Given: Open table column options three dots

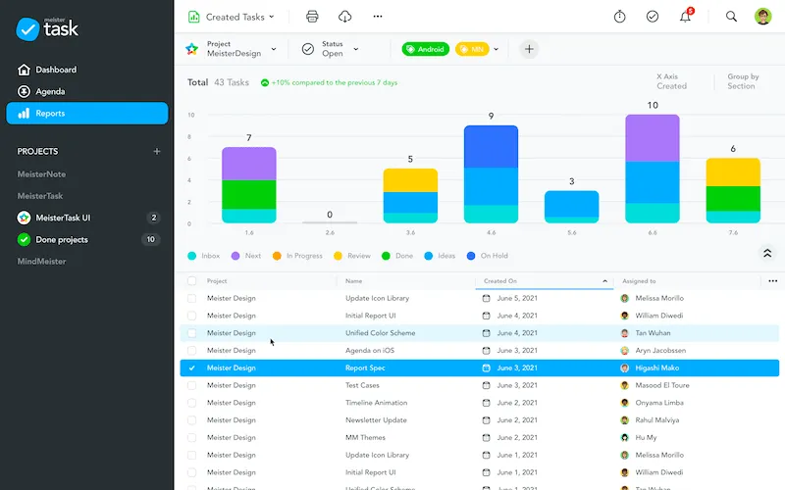Looking at the screenshot, I should (x=772, y=281).
